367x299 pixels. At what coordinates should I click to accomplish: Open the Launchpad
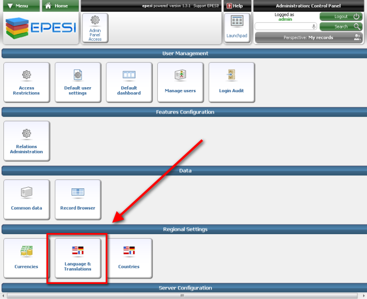point(237,28)
